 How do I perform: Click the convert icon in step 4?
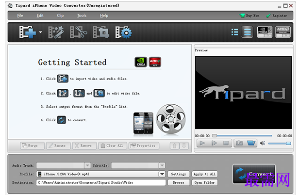[61, 120]
